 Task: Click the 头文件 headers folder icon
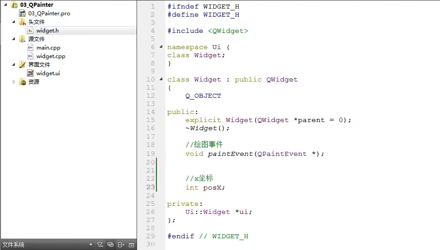coord(23,22)
